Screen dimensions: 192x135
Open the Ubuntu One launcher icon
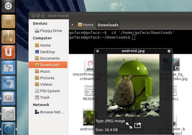tap(8, 52)
